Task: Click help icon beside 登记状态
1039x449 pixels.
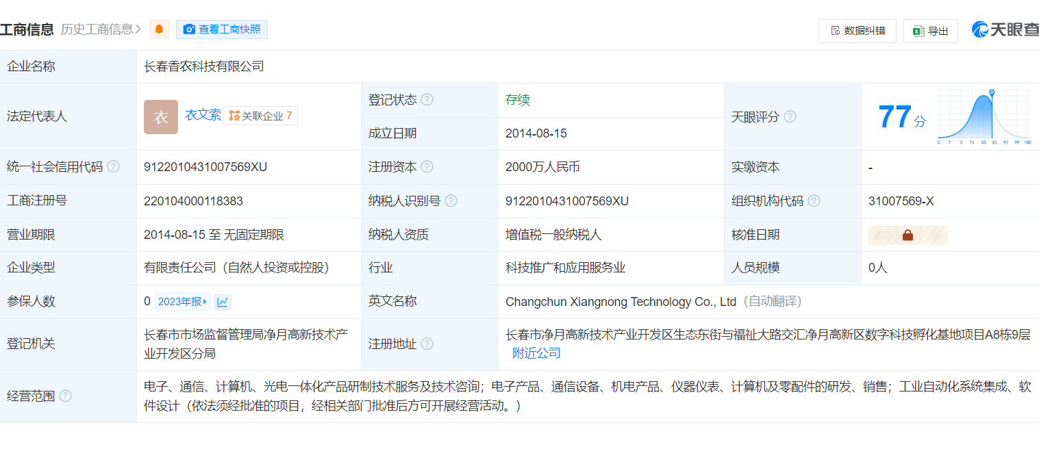Action: tap(427, 100)
